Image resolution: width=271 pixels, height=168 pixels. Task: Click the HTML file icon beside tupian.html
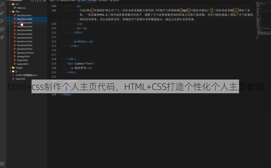(15, 64)
